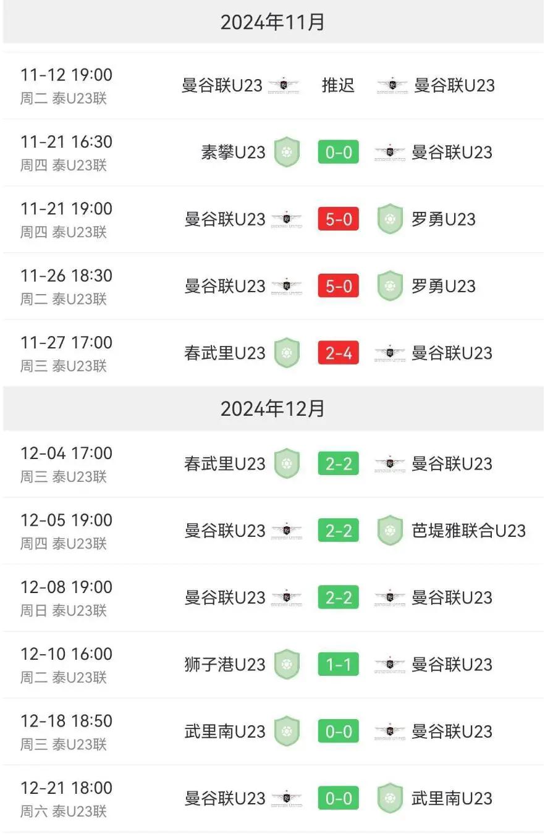
Task: Open the red 2-4 score result
Action: click(338, 353)
